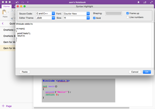Uncheck the Frame up checkbox
This screenshot has height=109, width=155.
pos(128,13)
